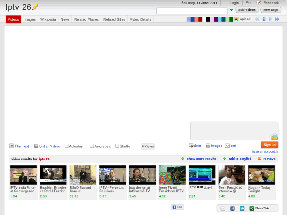The height and width of the screenshot is (215, 287).
Task: Pause playback with the pause icon
Action: (264, 19)
